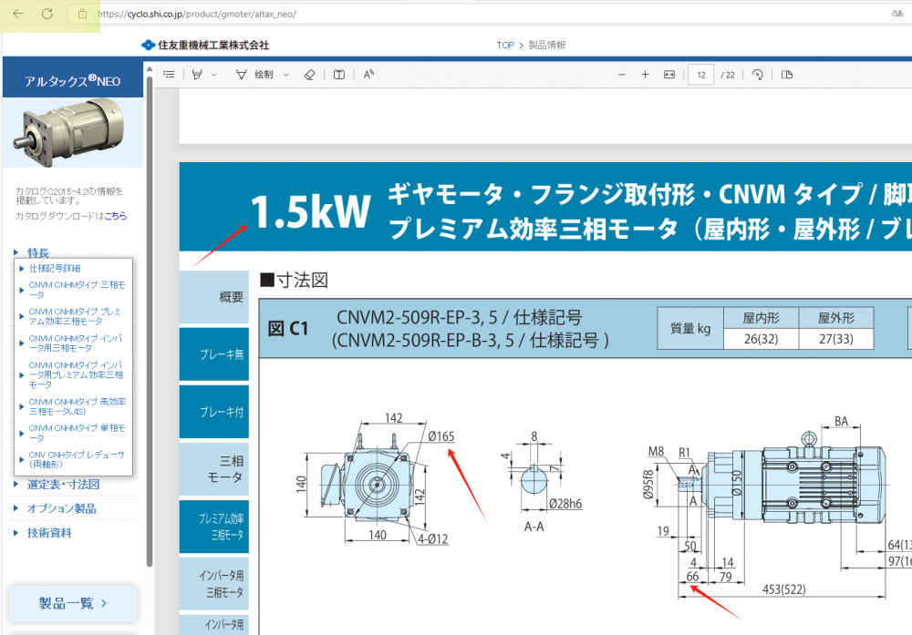Open the こちら catalog download link

116,216
